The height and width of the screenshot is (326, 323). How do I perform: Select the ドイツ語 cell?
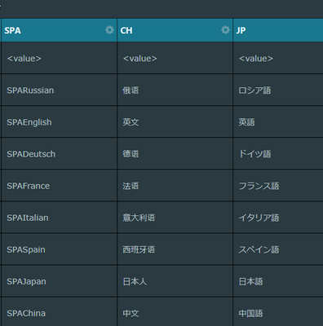coord(278,154)
